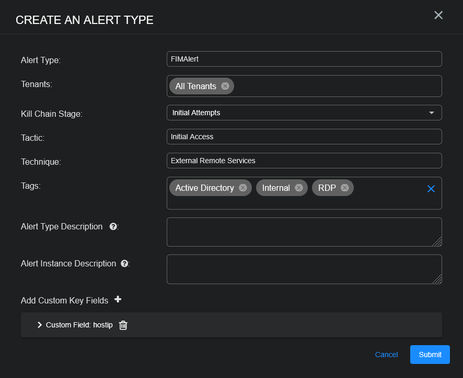Click help icon beside Alert Type Description
463x378 pixels.
click(x=113, y=227)
